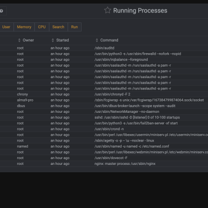Open the sshd listener command
The width and height of the screenshot is (208, 208).
click(x=137, y=118)
